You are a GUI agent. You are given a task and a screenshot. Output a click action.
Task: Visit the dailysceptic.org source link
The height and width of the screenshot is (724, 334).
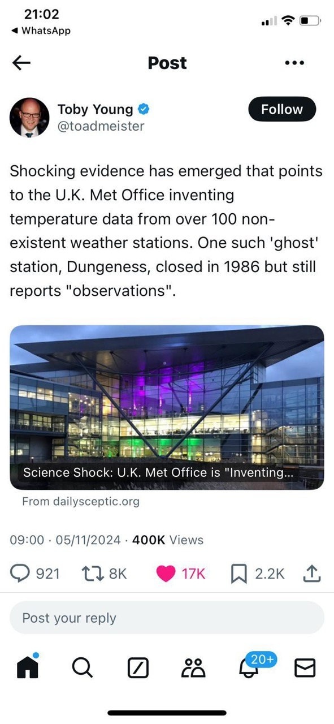point(80,501)
